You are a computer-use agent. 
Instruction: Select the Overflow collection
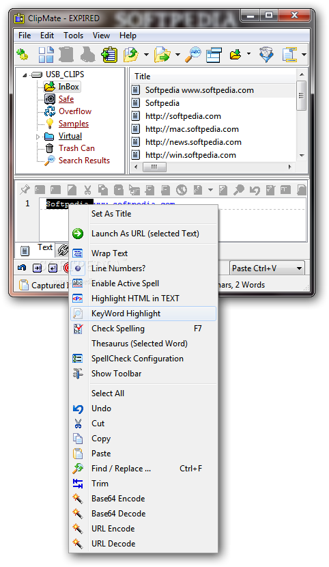75,111
